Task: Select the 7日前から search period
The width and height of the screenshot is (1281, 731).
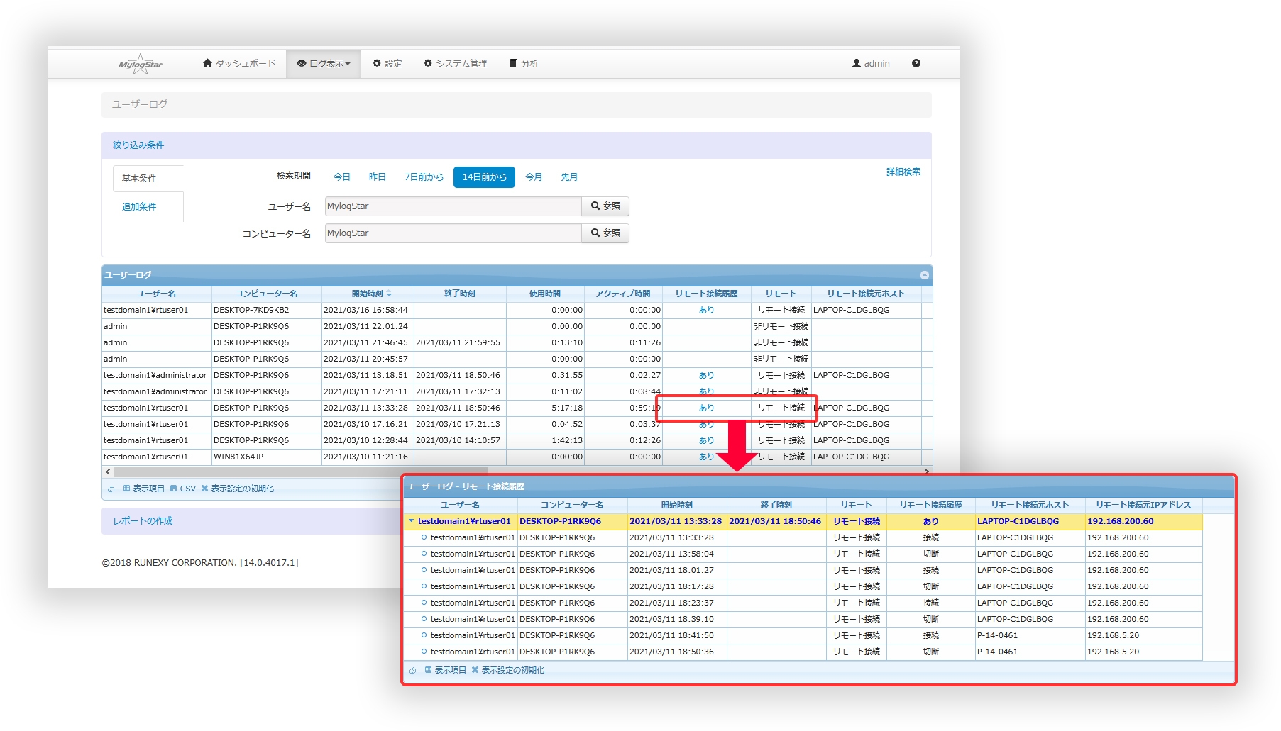Action: point(424,177)
